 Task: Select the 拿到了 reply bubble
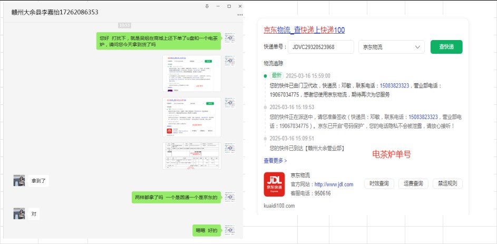click(x=38, y=181)
